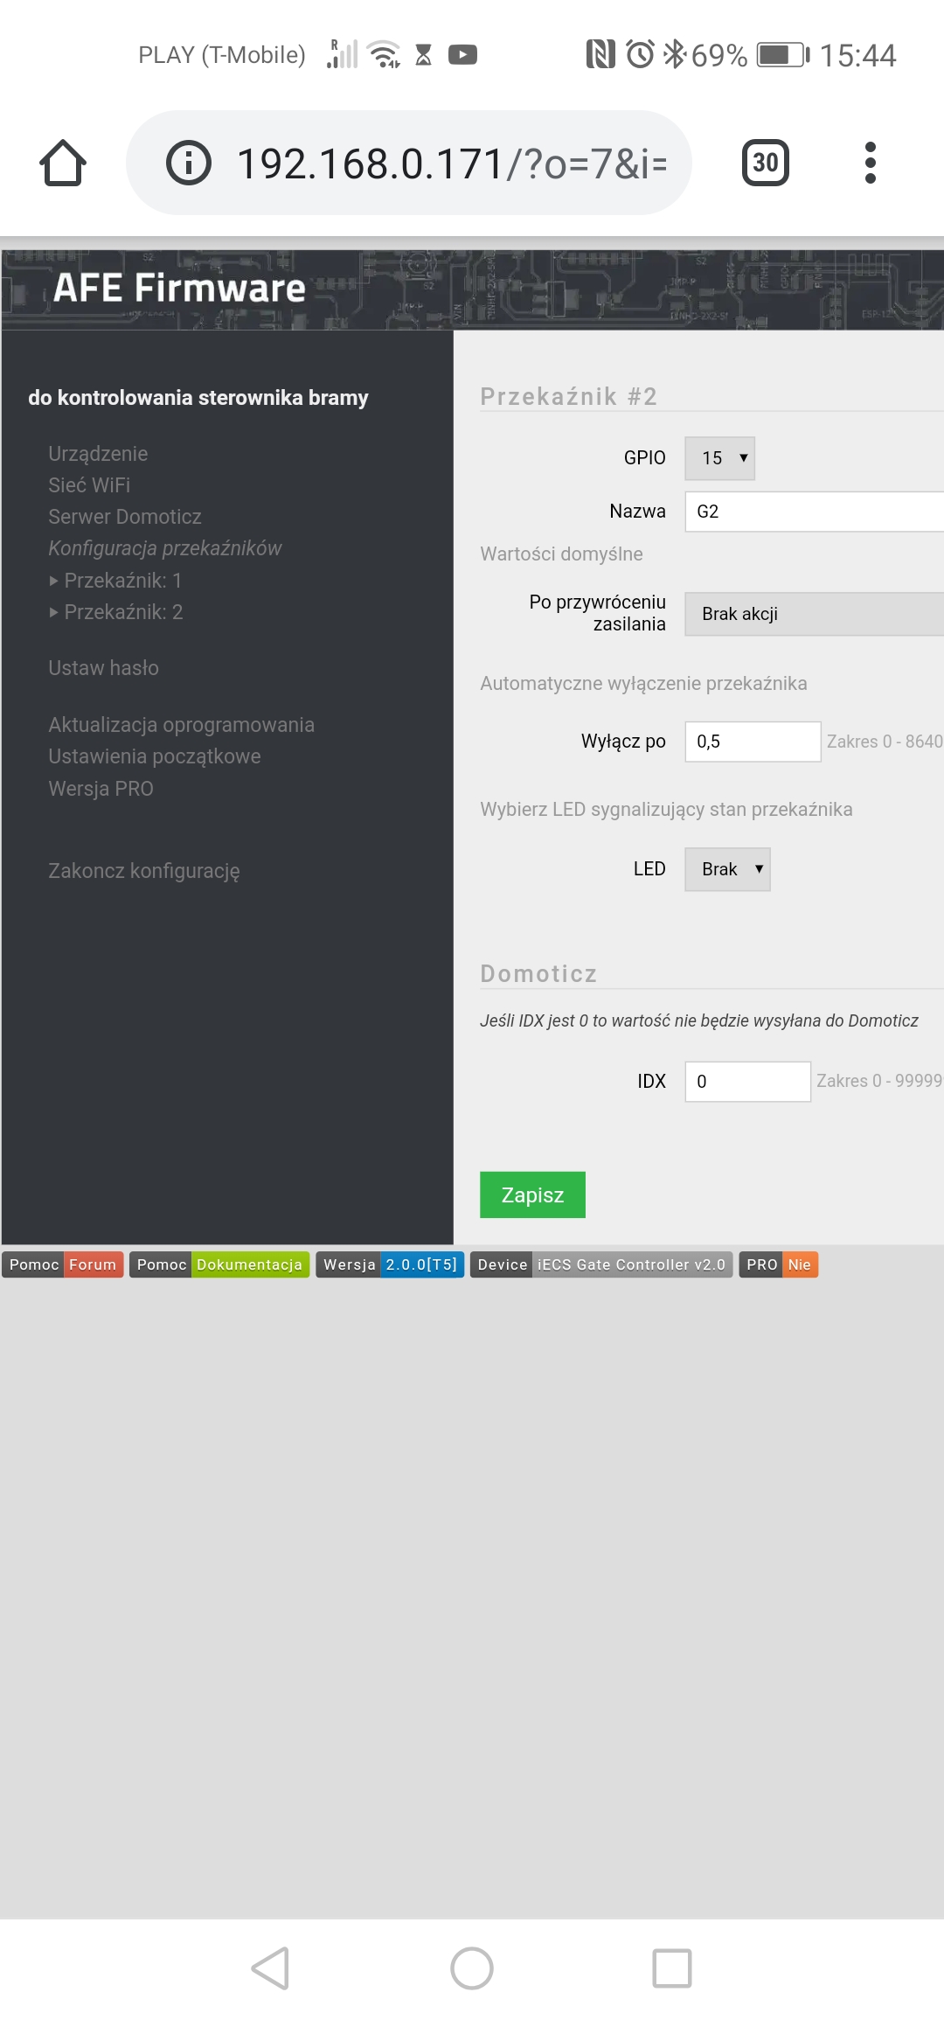
Task: Open the Sieć WiFi menu item
Action: pos(89,485)
